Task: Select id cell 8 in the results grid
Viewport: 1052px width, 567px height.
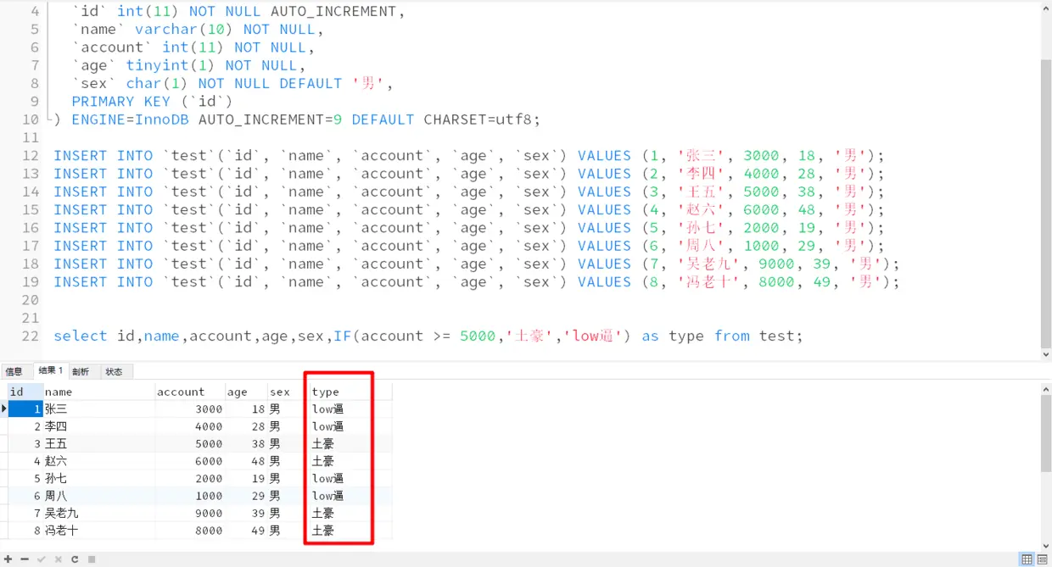Action: click(25, 531)
